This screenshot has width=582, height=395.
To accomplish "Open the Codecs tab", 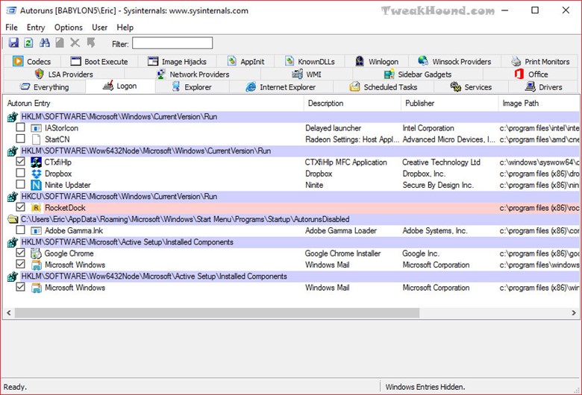I will pyautogui.click(x=32, y=61).
